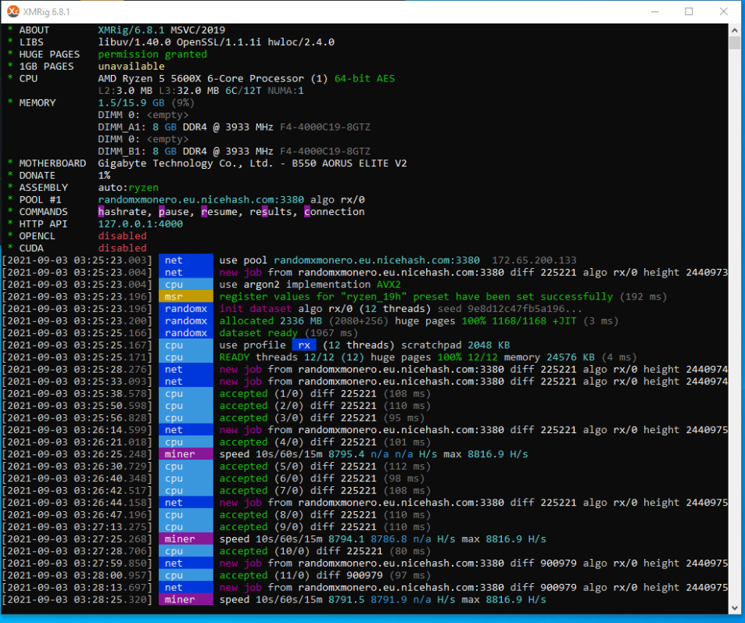Click the CUDA 'disabled' status
Screen dimensions: 745x623
click(x=122, y=248)
